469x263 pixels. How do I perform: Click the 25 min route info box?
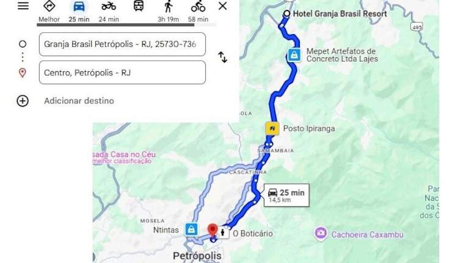click(x=286, y=195)
